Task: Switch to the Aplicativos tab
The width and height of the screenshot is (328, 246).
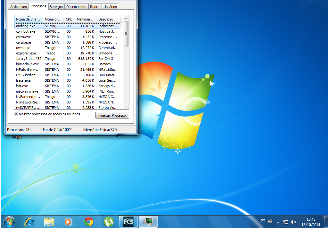Action: 19,7
